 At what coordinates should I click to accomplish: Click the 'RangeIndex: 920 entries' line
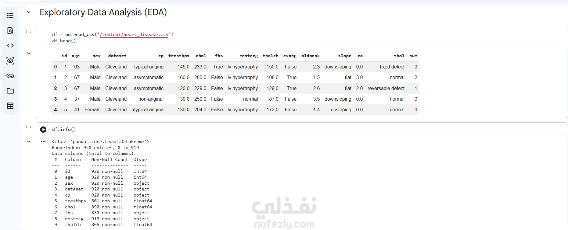click(x=95, y=148)
